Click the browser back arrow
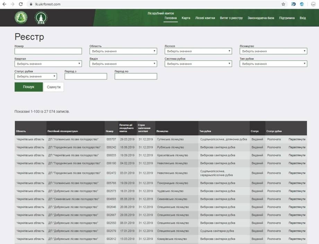Screen dimensions: 319x244 [x=4, y=4]
